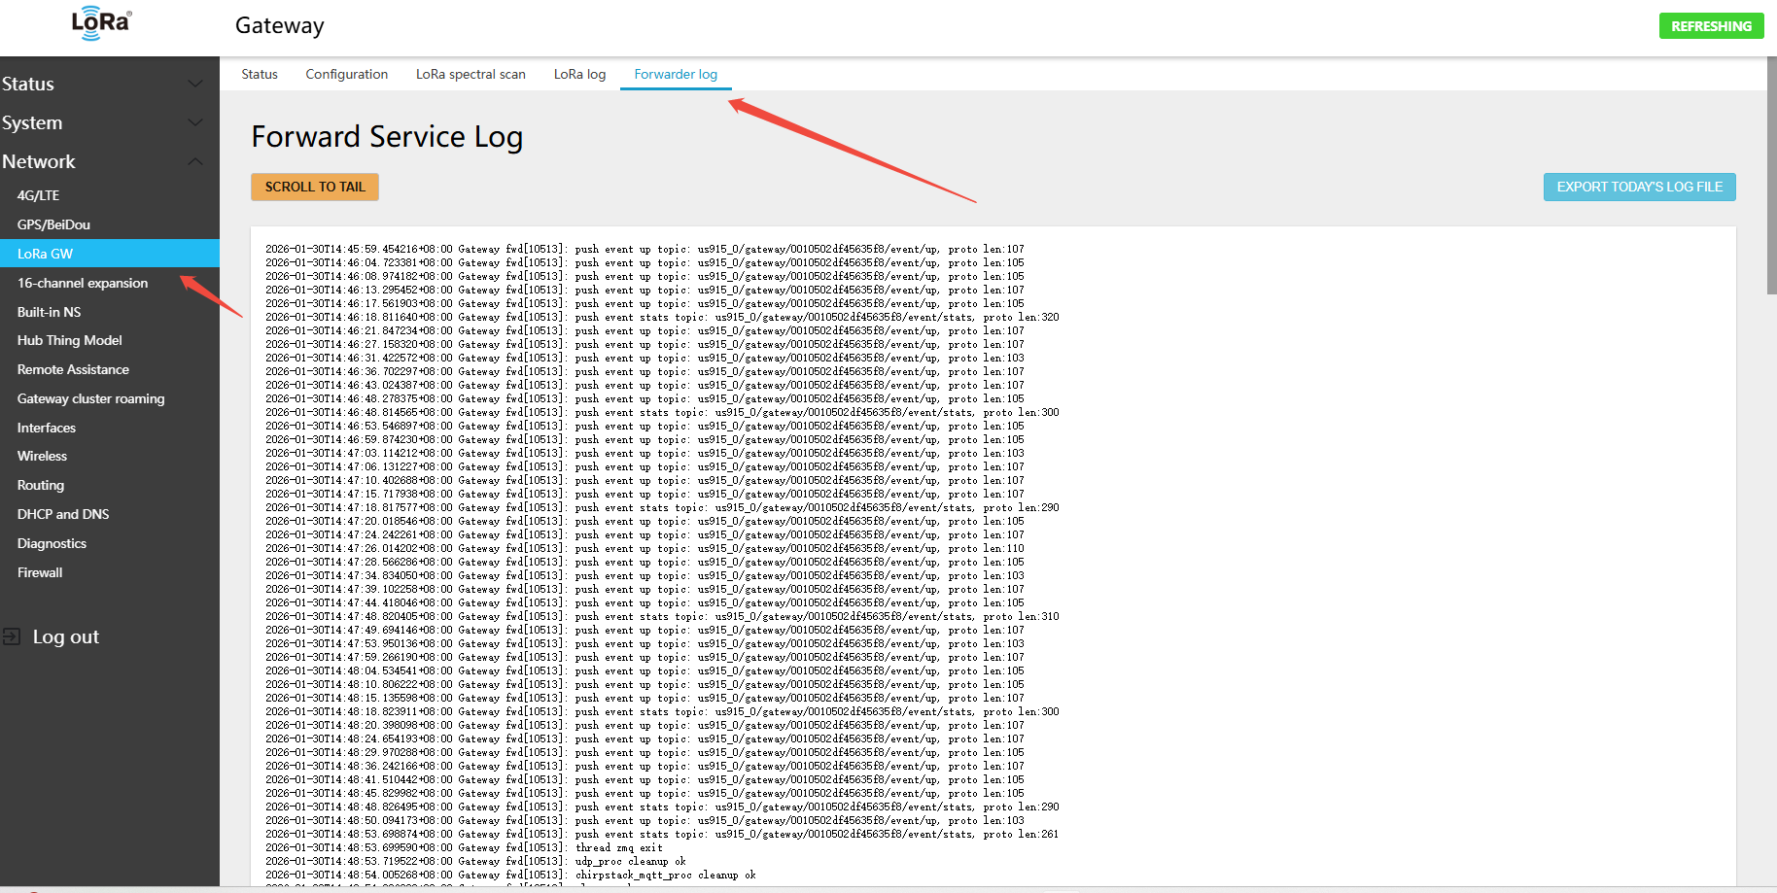Navigate to Firewall settings
Screen dimensions: 1777x893
tap(40, 572)
